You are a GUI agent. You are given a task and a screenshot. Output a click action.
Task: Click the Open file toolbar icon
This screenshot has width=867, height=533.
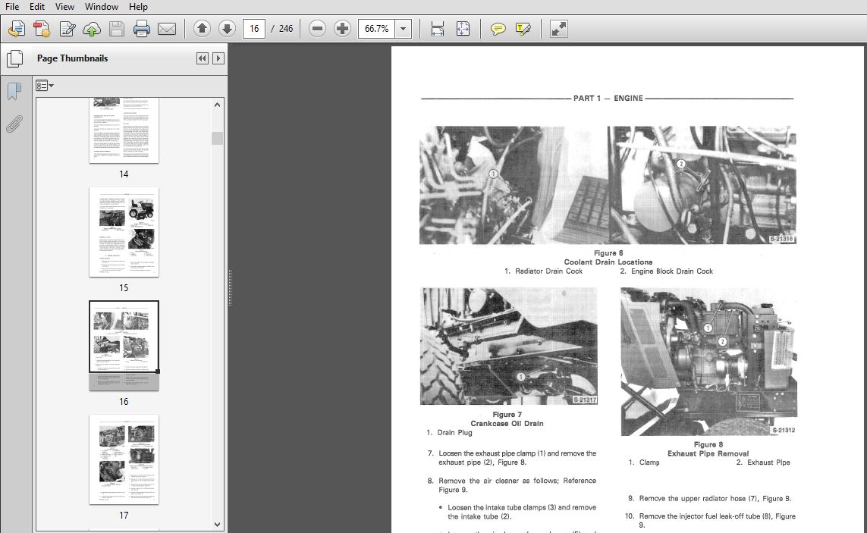[17, 29]
